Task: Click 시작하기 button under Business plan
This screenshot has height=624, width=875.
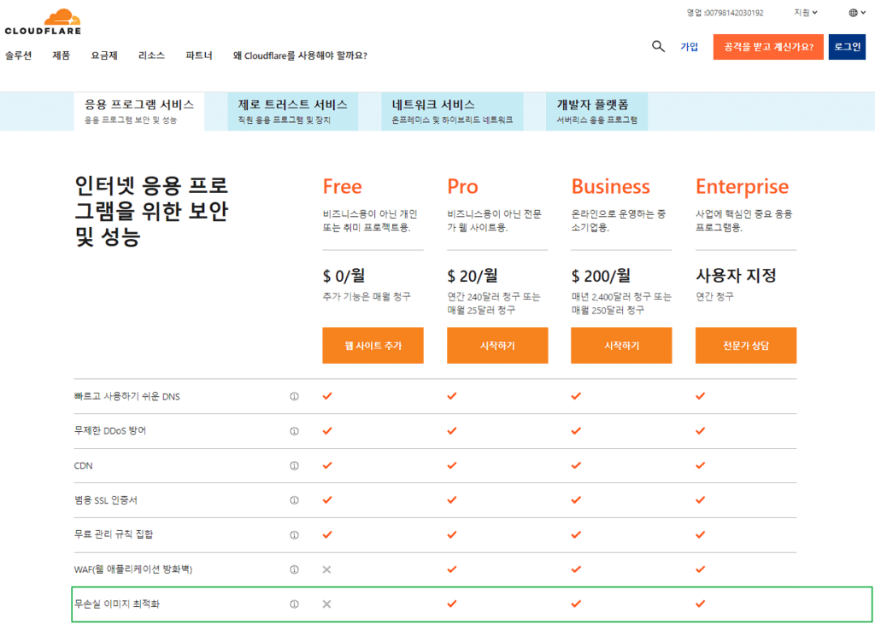Action: click(x=621, y=345)
